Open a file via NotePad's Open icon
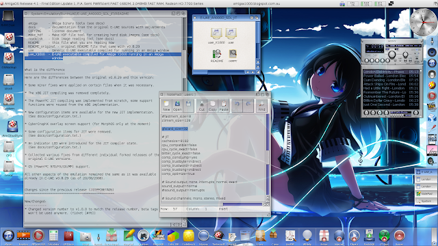This screenshot has width=438, height=246. (x=177, y=106)
